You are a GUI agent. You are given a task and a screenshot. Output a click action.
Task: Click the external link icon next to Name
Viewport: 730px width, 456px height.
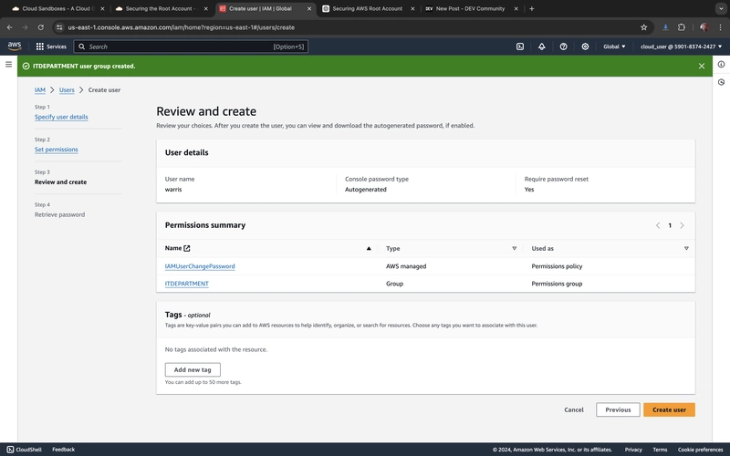click(x=187, y=248)
